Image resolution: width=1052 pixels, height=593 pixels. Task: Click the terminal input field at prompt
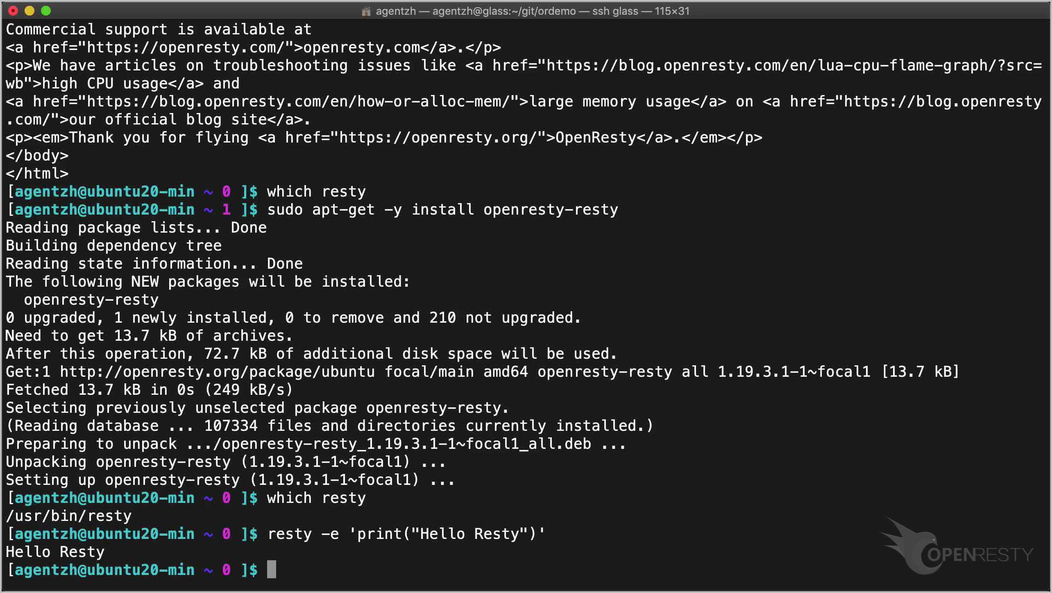272,570
